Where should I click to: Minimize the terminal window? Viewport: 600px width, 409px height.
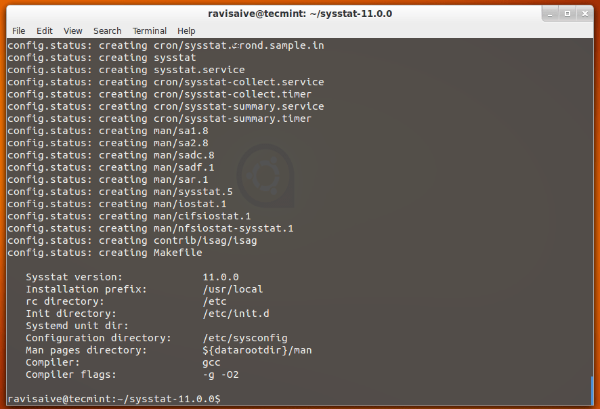pyautogui.click(x=550, y=13)
